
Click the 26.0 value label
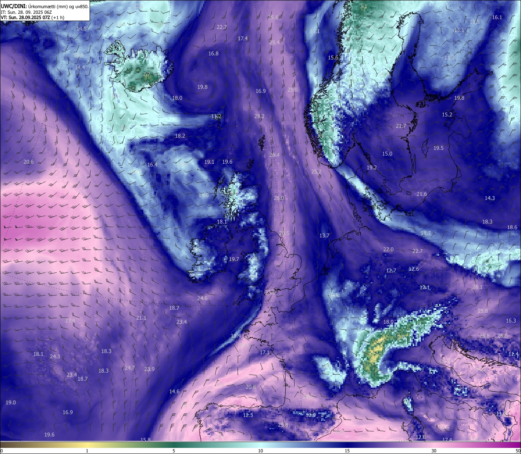(279, 198)
